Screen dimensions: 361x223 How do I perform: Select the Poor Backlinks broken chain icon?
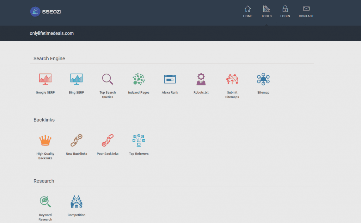[108, 141]
